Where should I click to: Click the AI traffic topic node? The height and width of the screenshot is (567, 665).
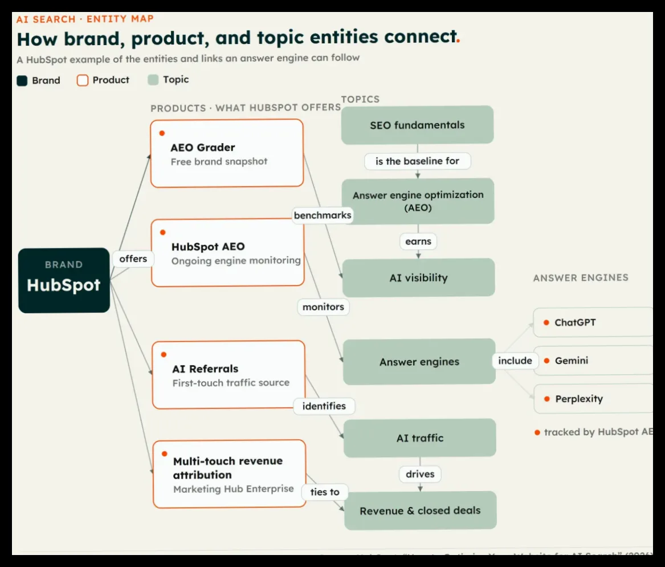click(420, 438)
